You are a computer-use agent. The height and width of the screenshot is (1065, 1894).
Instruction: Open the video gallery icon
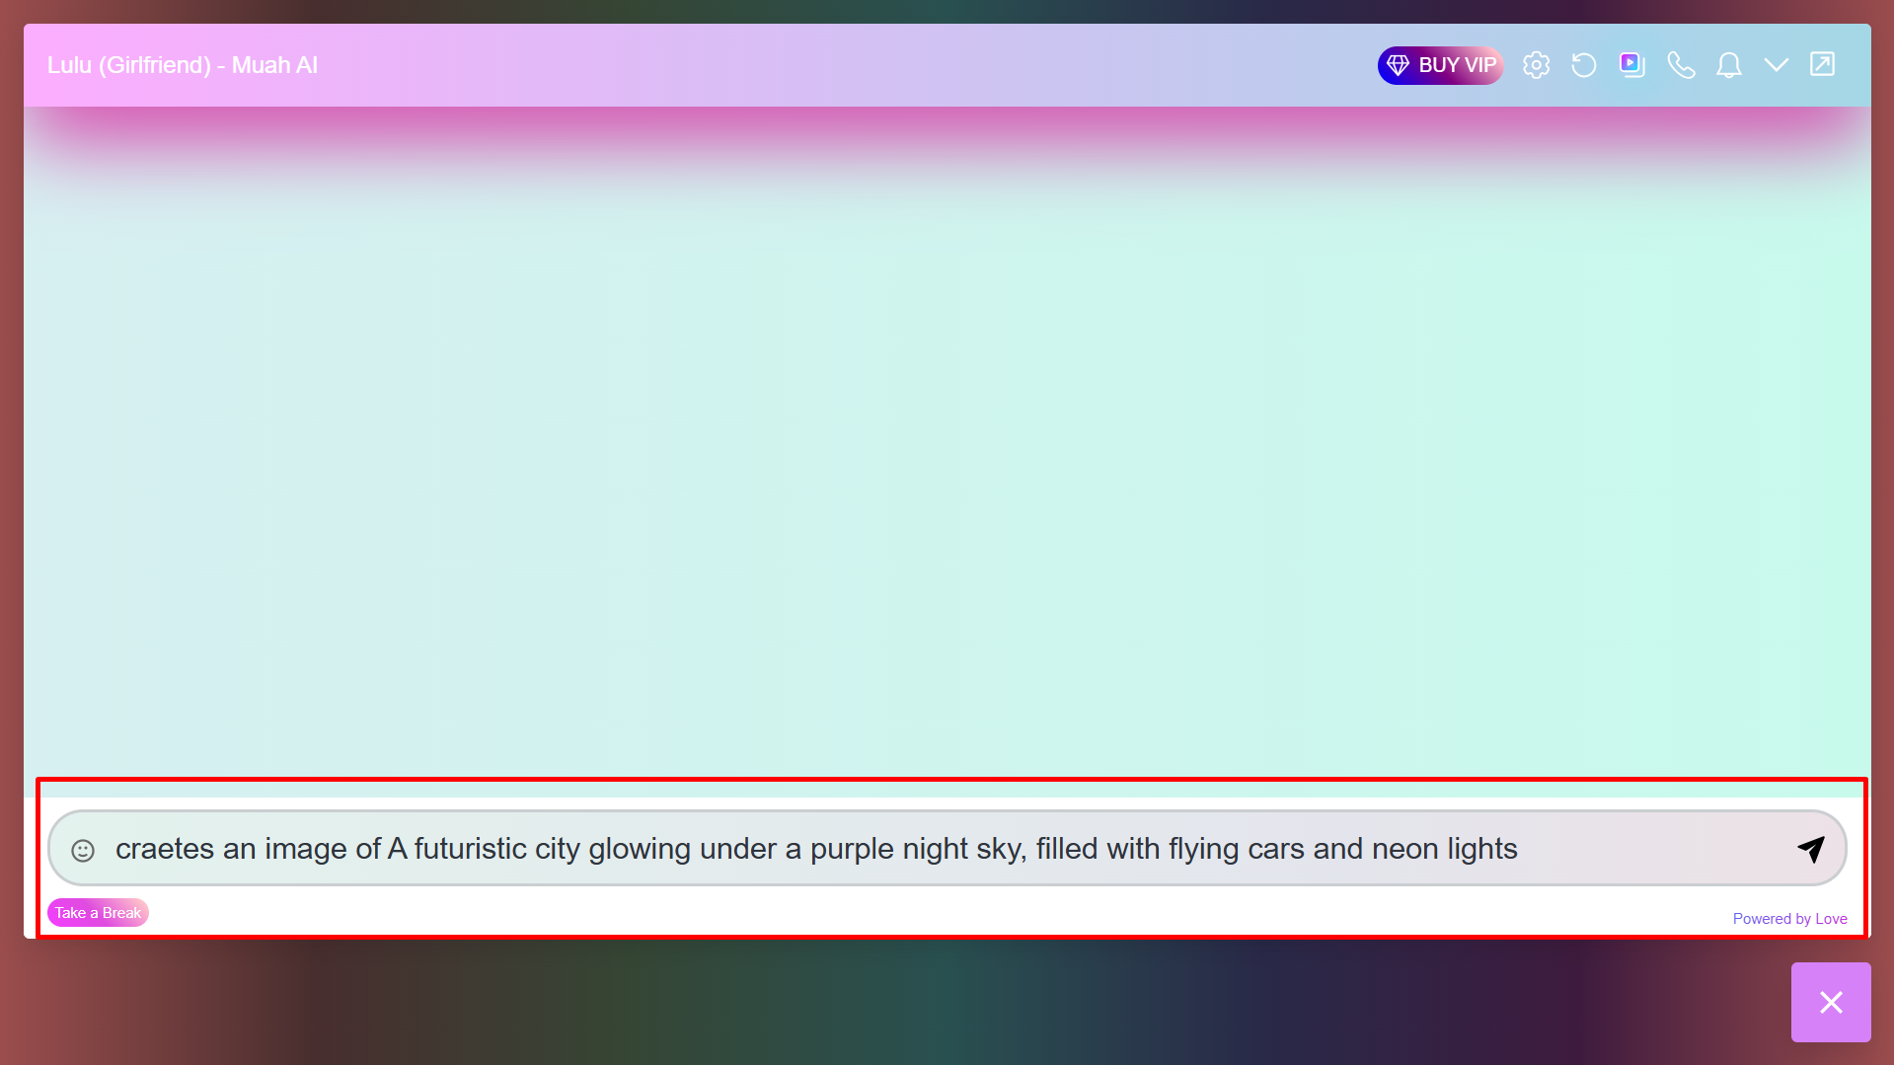[1632, 65]
